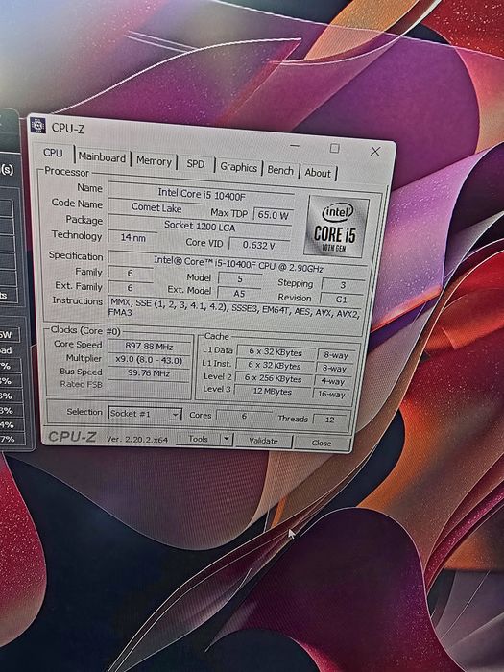Click the Level 3 value 12 MBytes
This screenshot has width=504, height=672.
pyautogui.click(x=272, y=392)
